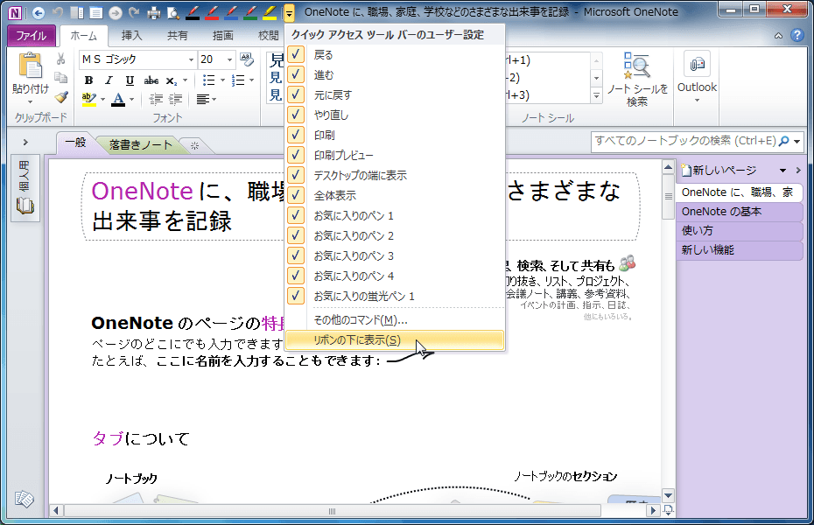Open the font color dropdown arrow
This screenshot has width=814, height=525.
(x=132, y=99)
